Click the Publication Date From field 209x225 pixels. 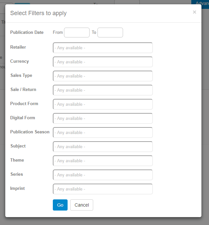[x=77, y=33]
